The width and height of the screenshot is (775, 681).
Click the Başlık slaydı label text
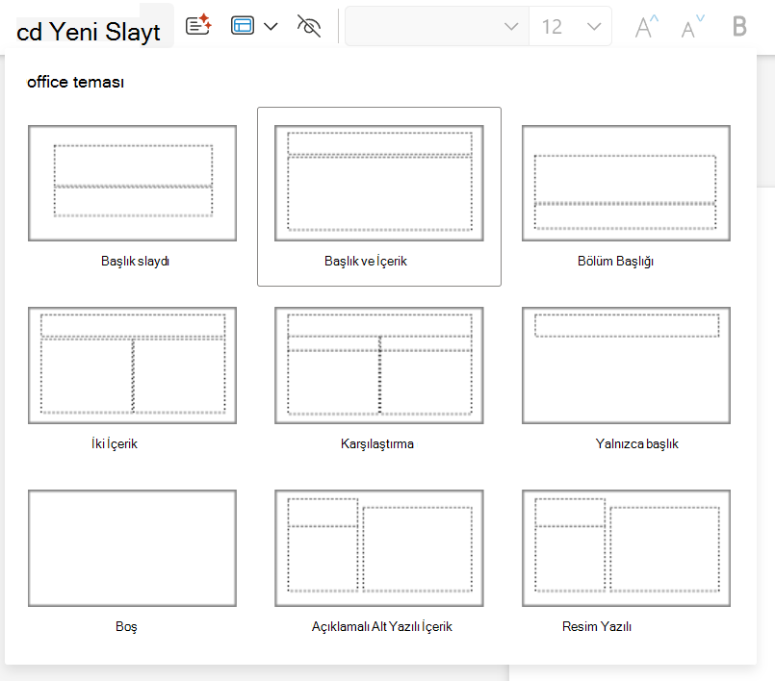(135, 261)
